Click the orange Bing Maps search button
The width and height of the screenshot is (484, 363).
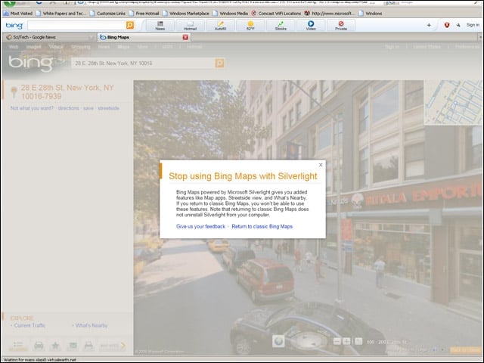pyautogui.click(x=220, y=64)
